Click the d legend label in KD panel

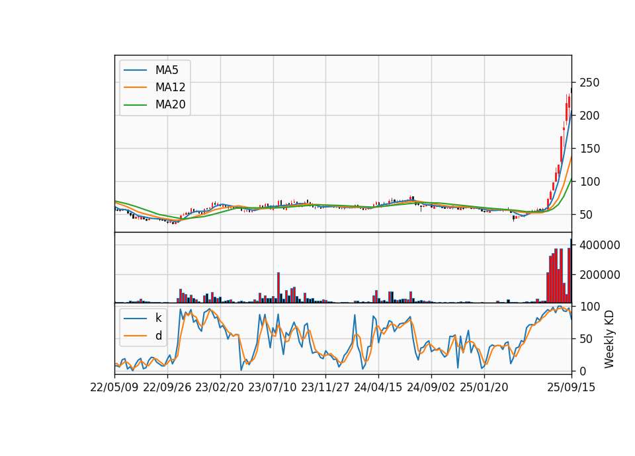158,336
